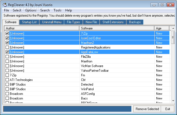Check the ATI Technologies checkbox
This screenshot has width=177, height=115.
[x=7, y=80]
